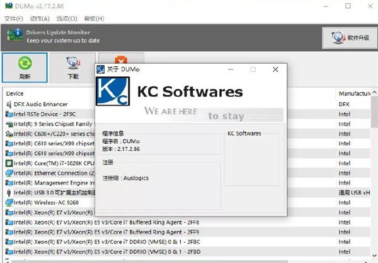Image resolution: width=378 pixels, height=263 pixels.
Task: Click the DFX manufacturer cell
Action: pyautogui.click(x=344, y=104)
